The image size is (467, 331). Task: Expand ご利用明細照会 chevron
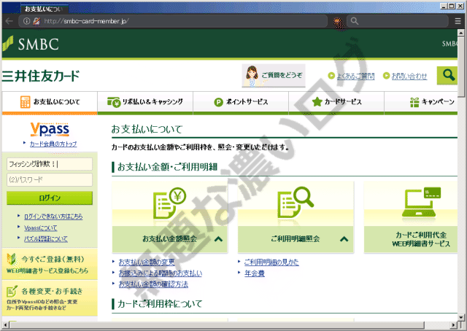click(344, 238)
